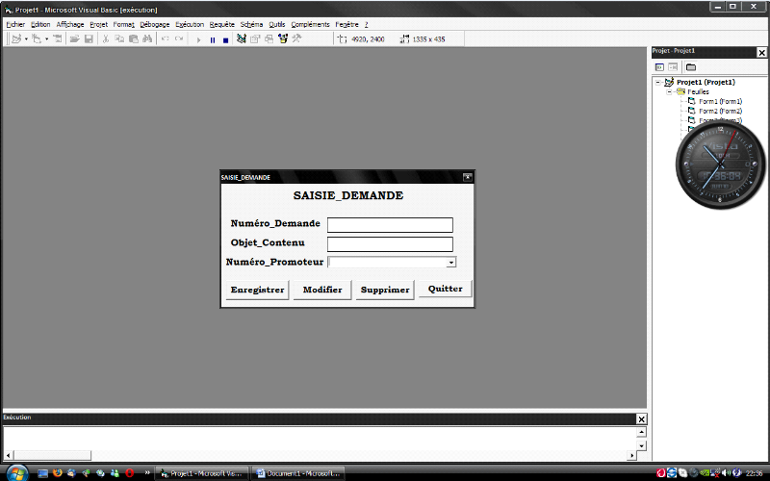
Task: Open the dropdown arrow beside Add Form icon
Action: 46,38
